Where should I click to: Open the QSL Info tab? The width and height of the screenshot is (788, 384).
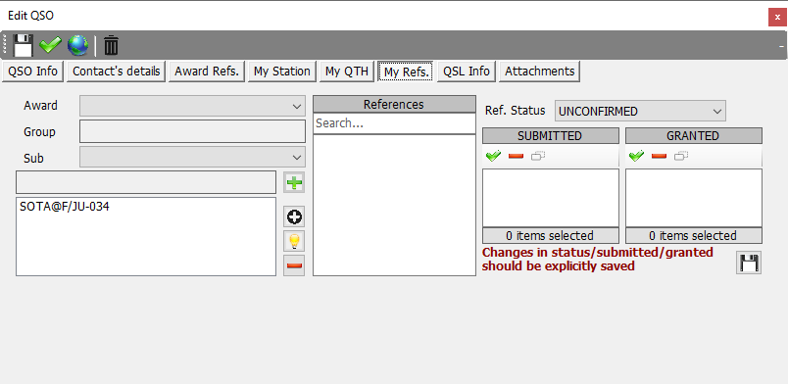pos(467,72)
